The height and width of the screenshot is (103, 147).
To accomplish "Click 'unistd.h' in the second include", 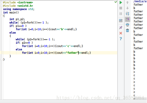I will 25,6.
